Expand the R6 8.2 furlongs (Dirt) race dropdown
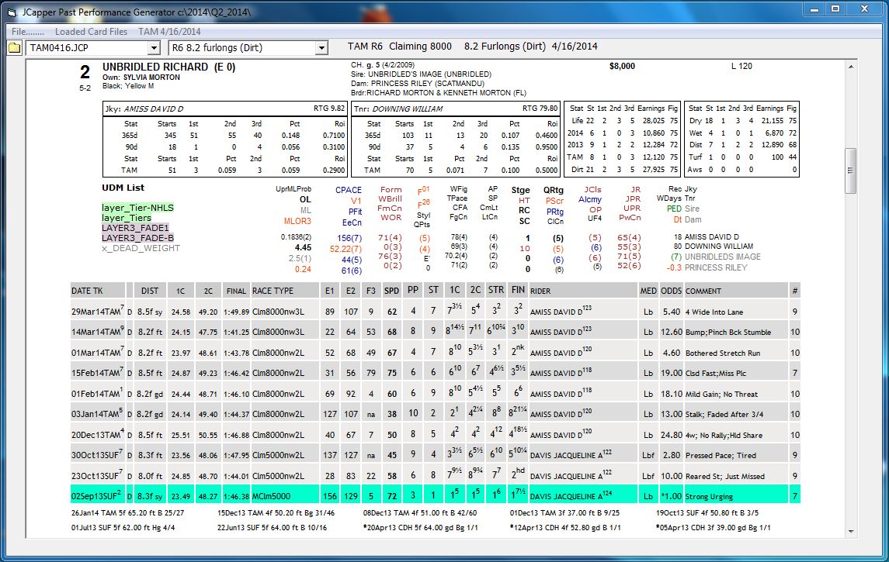Viewport: 889px width, 562px height. (321, 48)
